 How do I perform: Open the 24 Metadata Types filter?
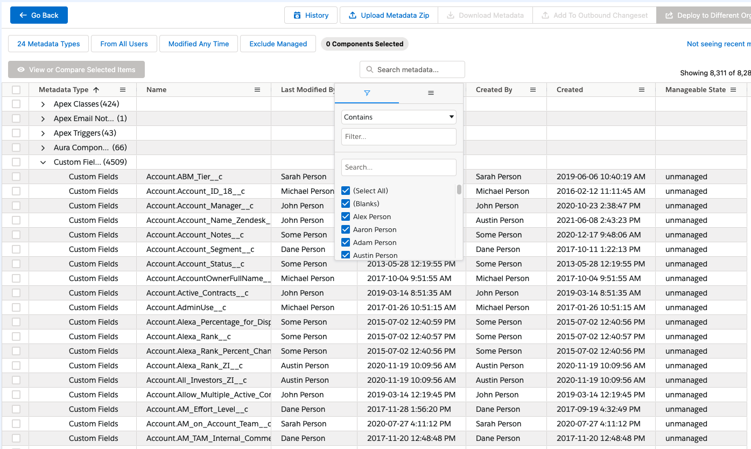(48, 44)
